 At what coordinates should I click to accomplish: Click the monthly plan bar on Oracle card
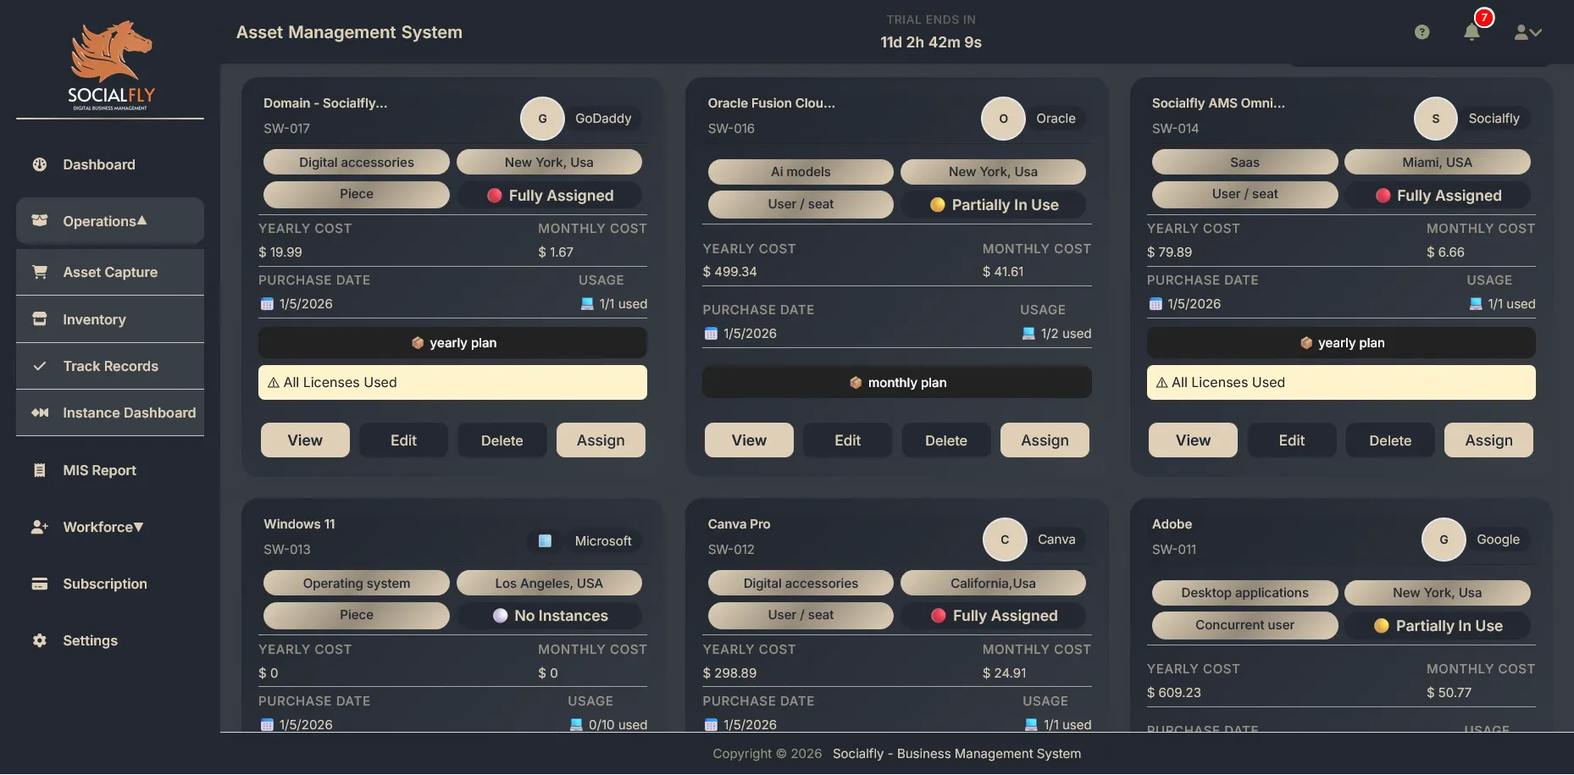pos(897,383)
